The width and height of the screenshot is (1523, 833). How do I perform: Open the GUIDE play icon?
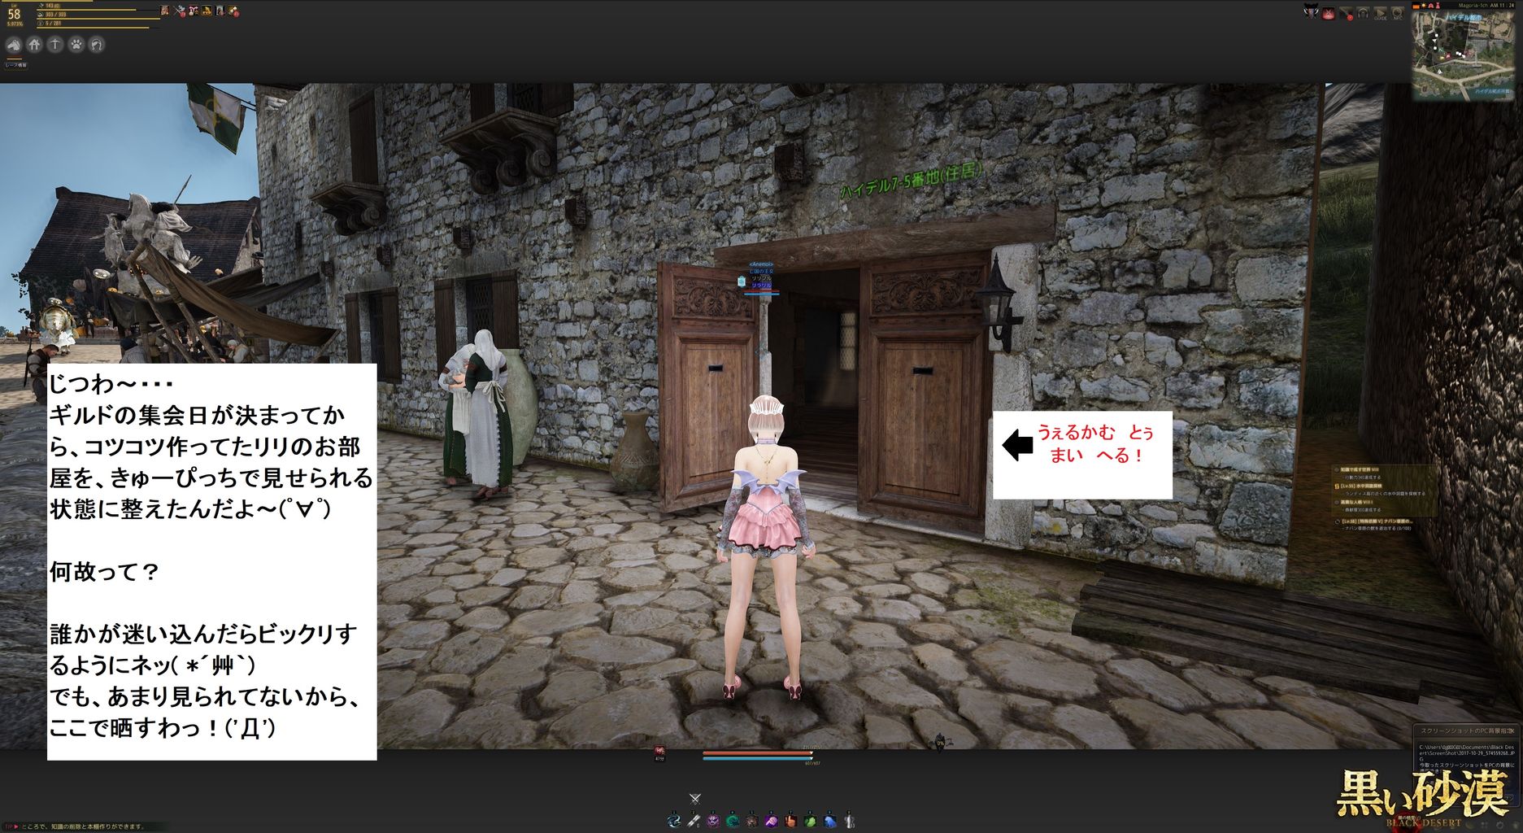pyautogui.click(x=1381, y=13)
